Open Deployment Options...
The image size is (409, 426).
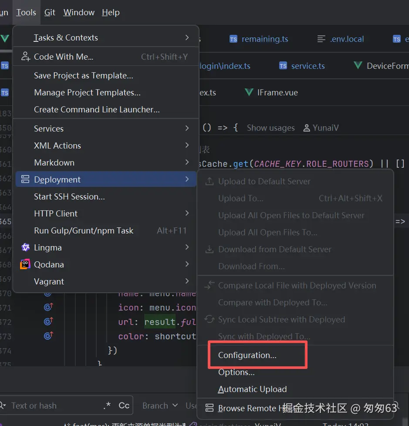tap(295, 372)
